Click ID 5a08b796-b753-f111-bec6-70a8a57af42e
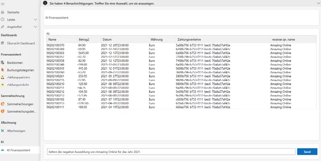 (203, 45)
